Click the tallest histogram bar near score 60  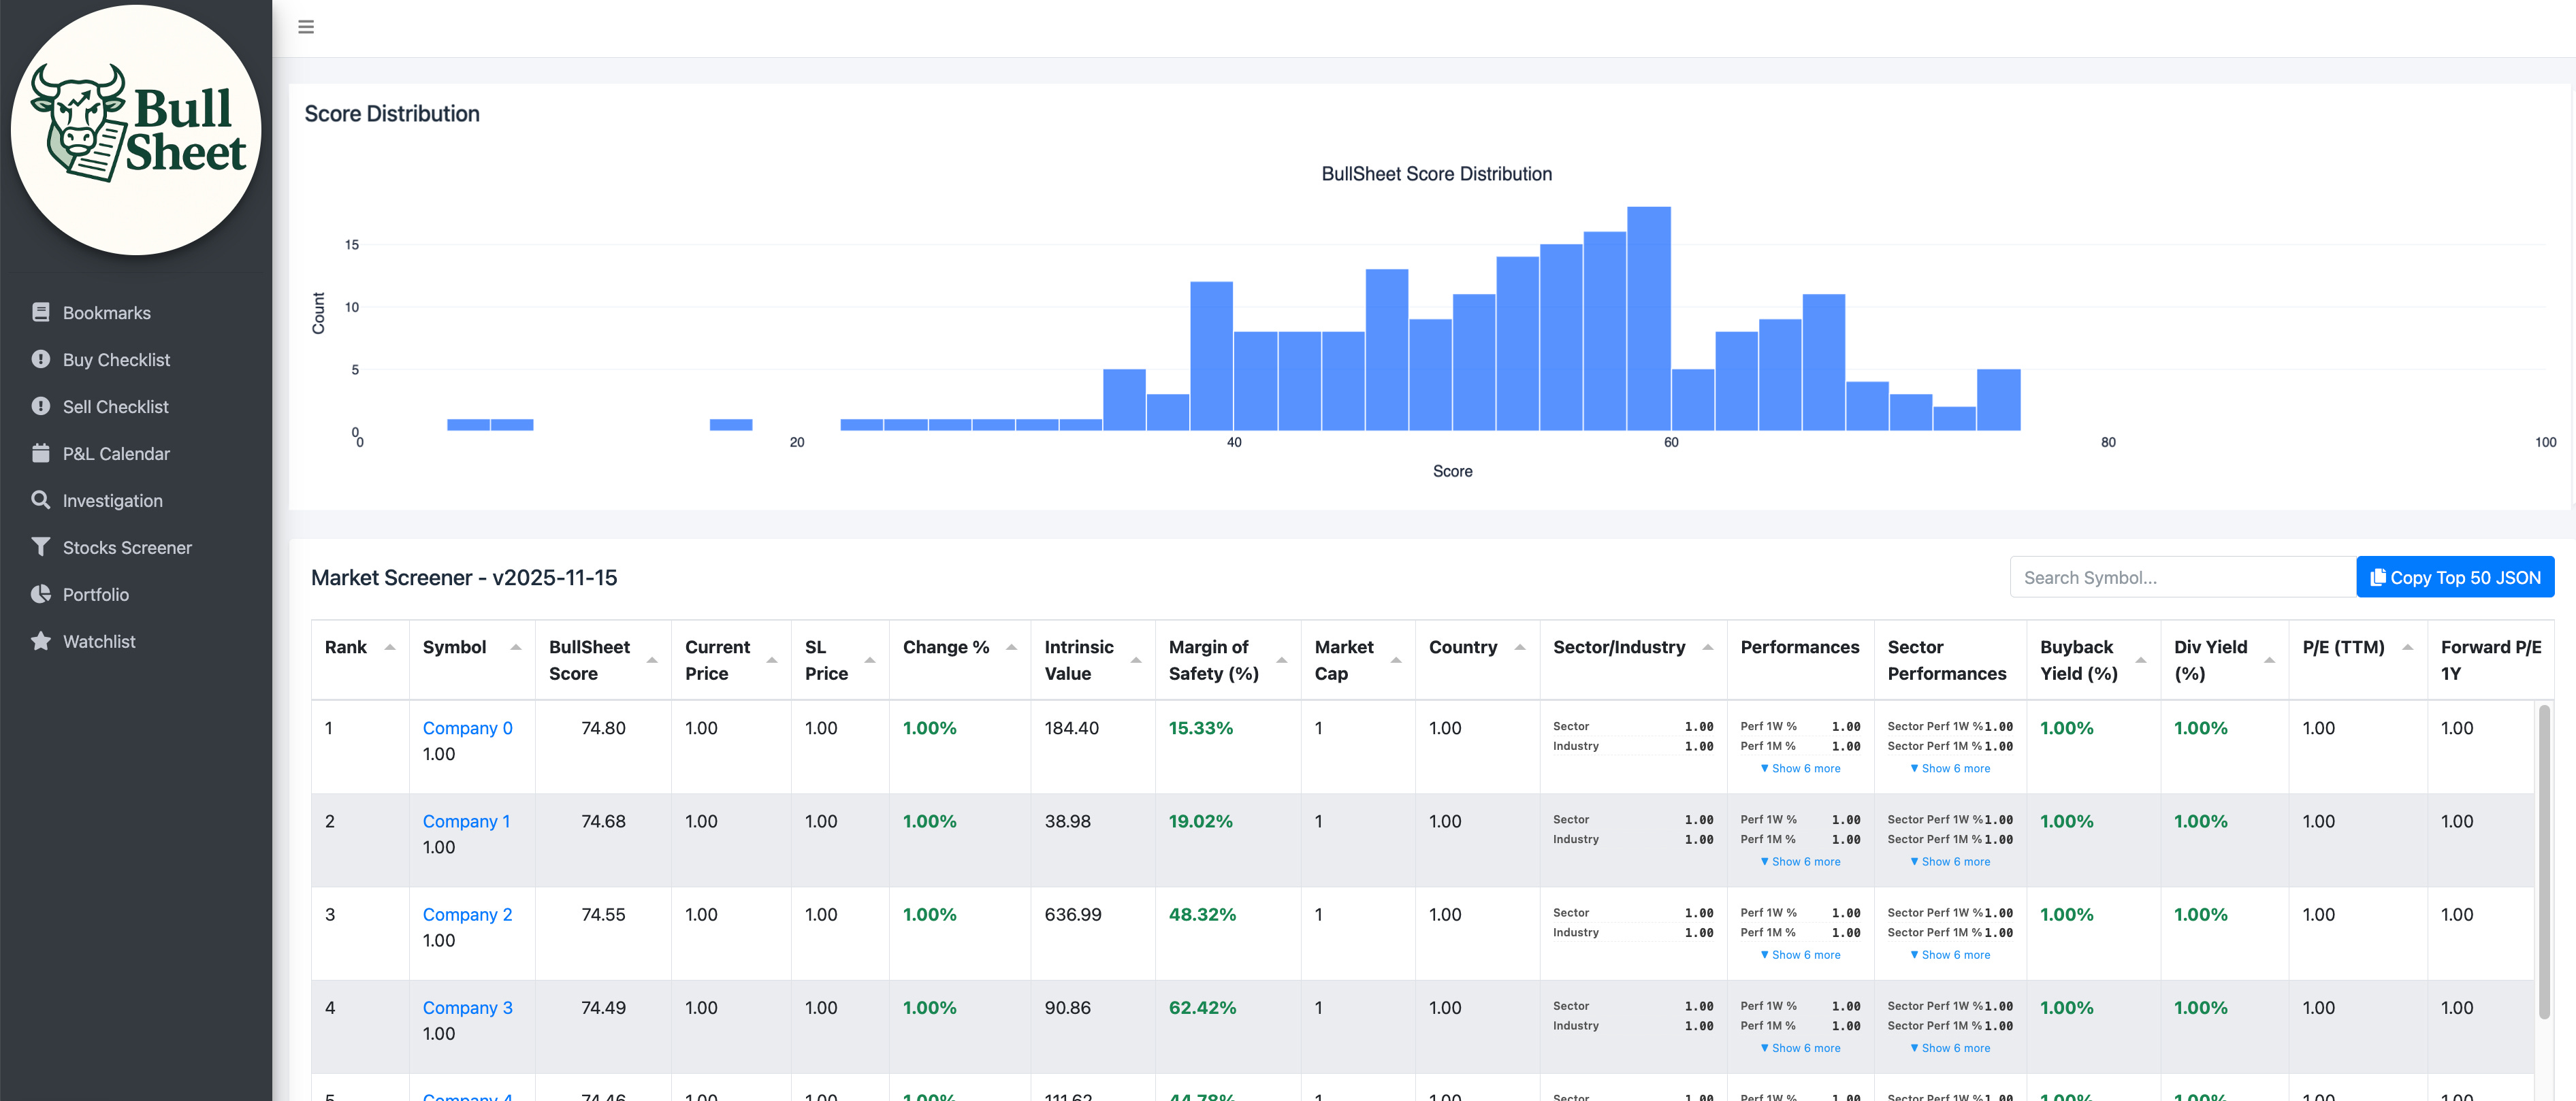(1648, 318)
